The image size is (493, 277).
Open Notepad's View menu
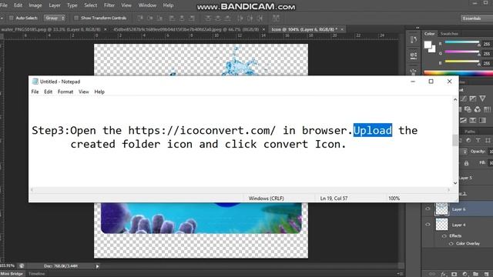pos(84,92)
